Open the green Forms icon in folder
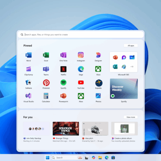The width and height of the screenshot is (161, 161). coord(115,67)
